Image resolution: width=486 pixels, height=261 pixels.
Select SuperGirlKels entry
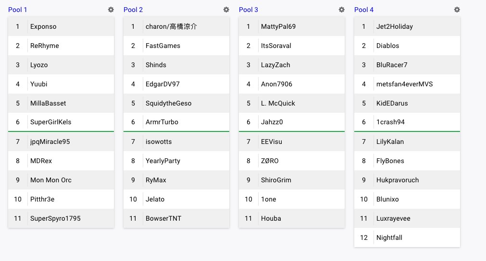(x=61, y=122)
